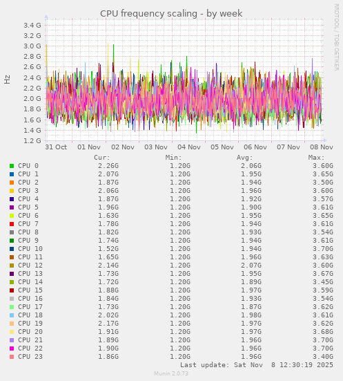Viewport: 343px width, 381px height.
Task: Click the '07 Nov' x-axis date label
Action: pyautogui.click(x=288, y=147)
